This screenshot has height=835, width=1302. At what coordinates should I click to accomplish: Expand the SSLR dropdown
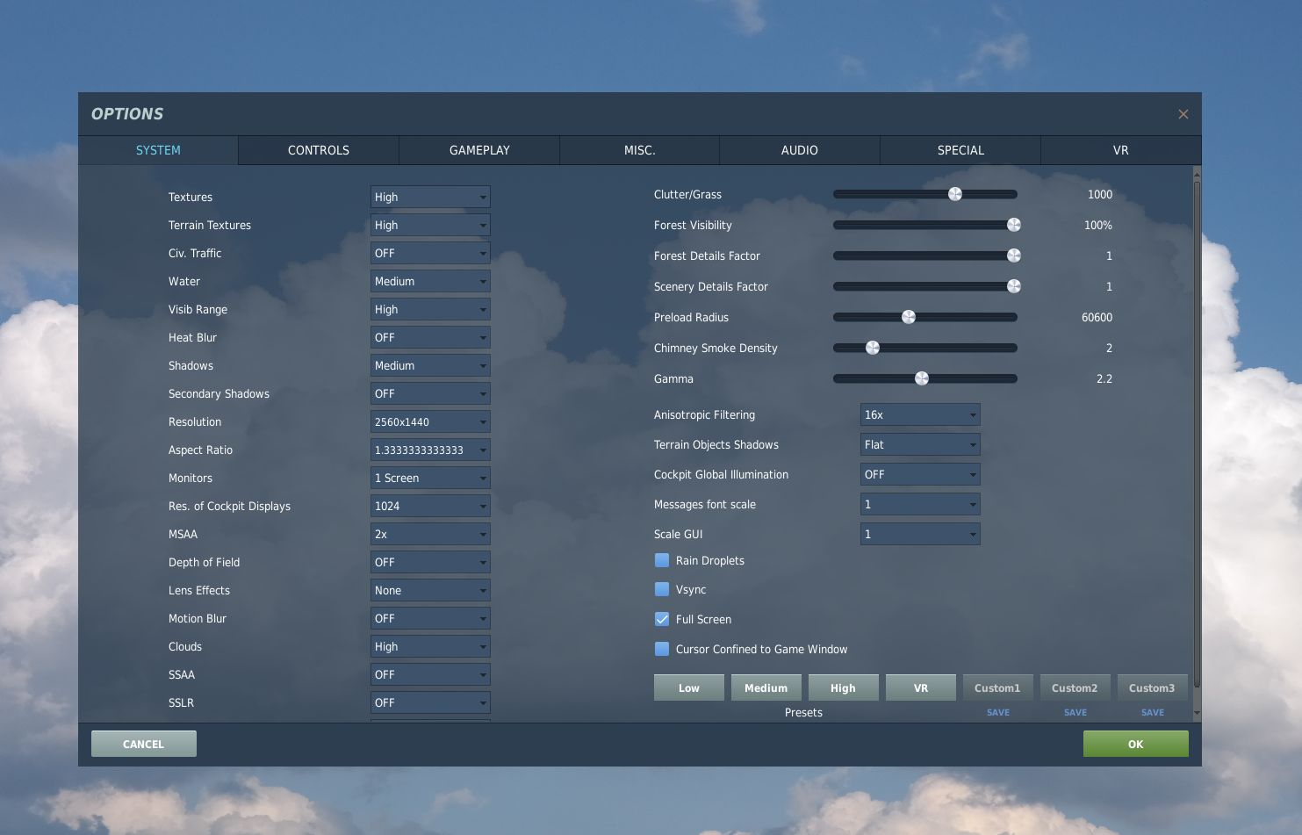[430, 702]
